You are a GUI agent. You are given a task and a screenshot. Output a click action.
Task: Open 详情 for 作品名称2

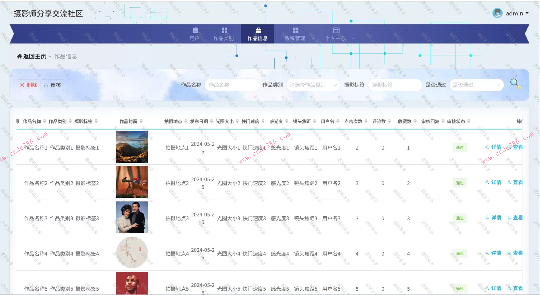tap(494, 182)
